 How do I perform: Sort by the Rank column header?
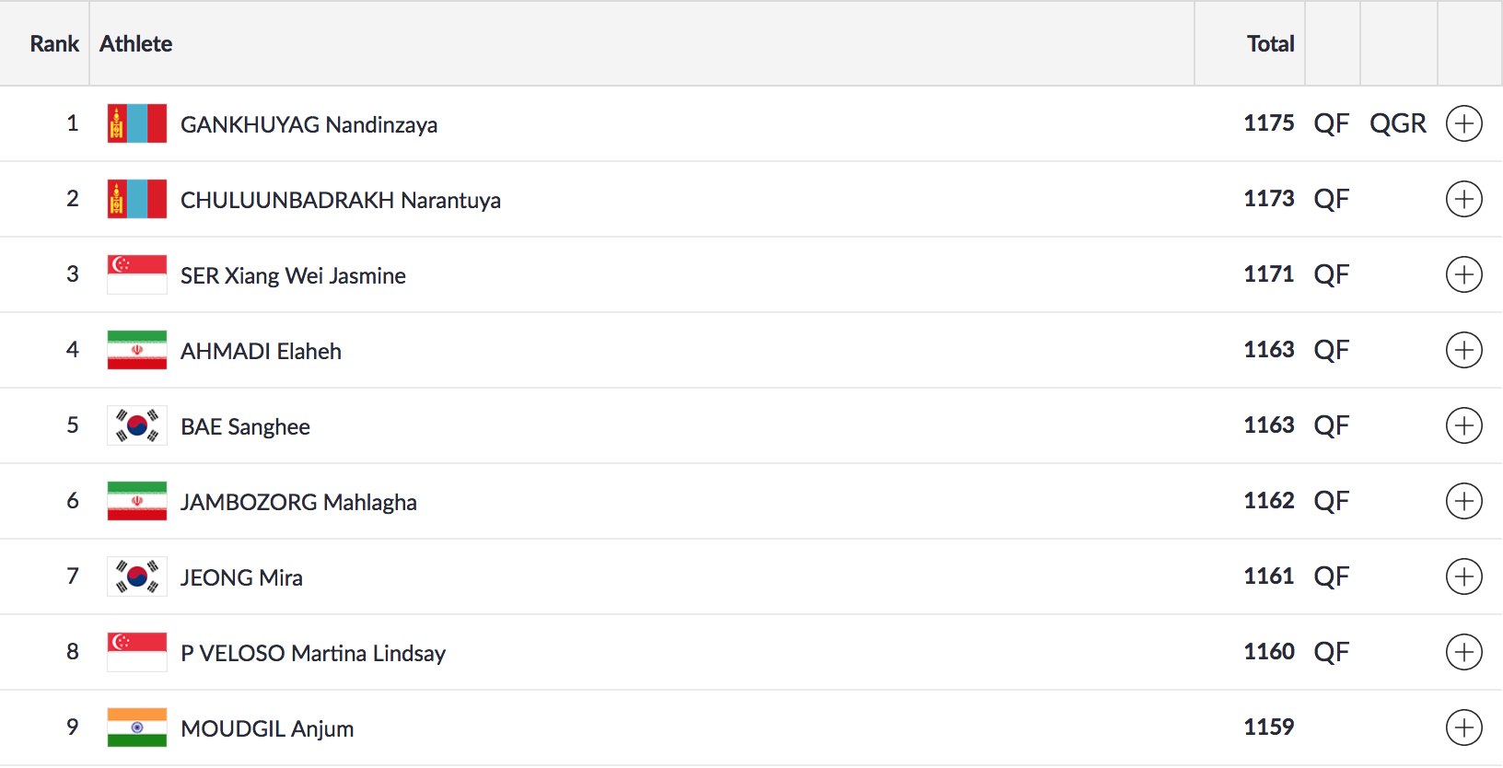(x=54, y=43)
